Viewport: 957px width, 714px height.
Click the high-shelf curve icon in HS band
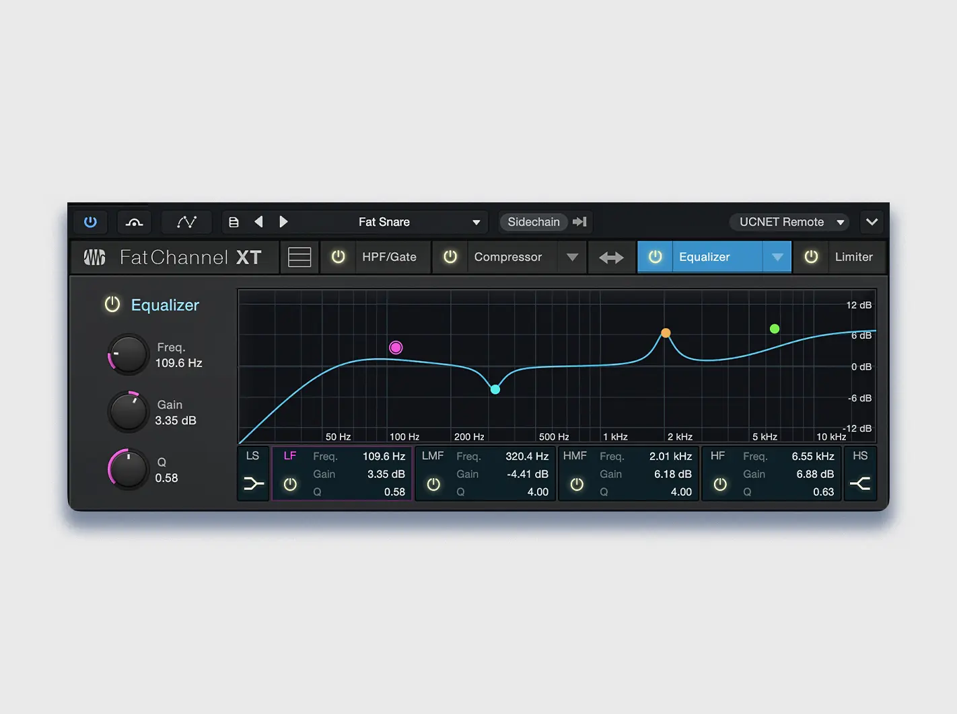[860, 483]
